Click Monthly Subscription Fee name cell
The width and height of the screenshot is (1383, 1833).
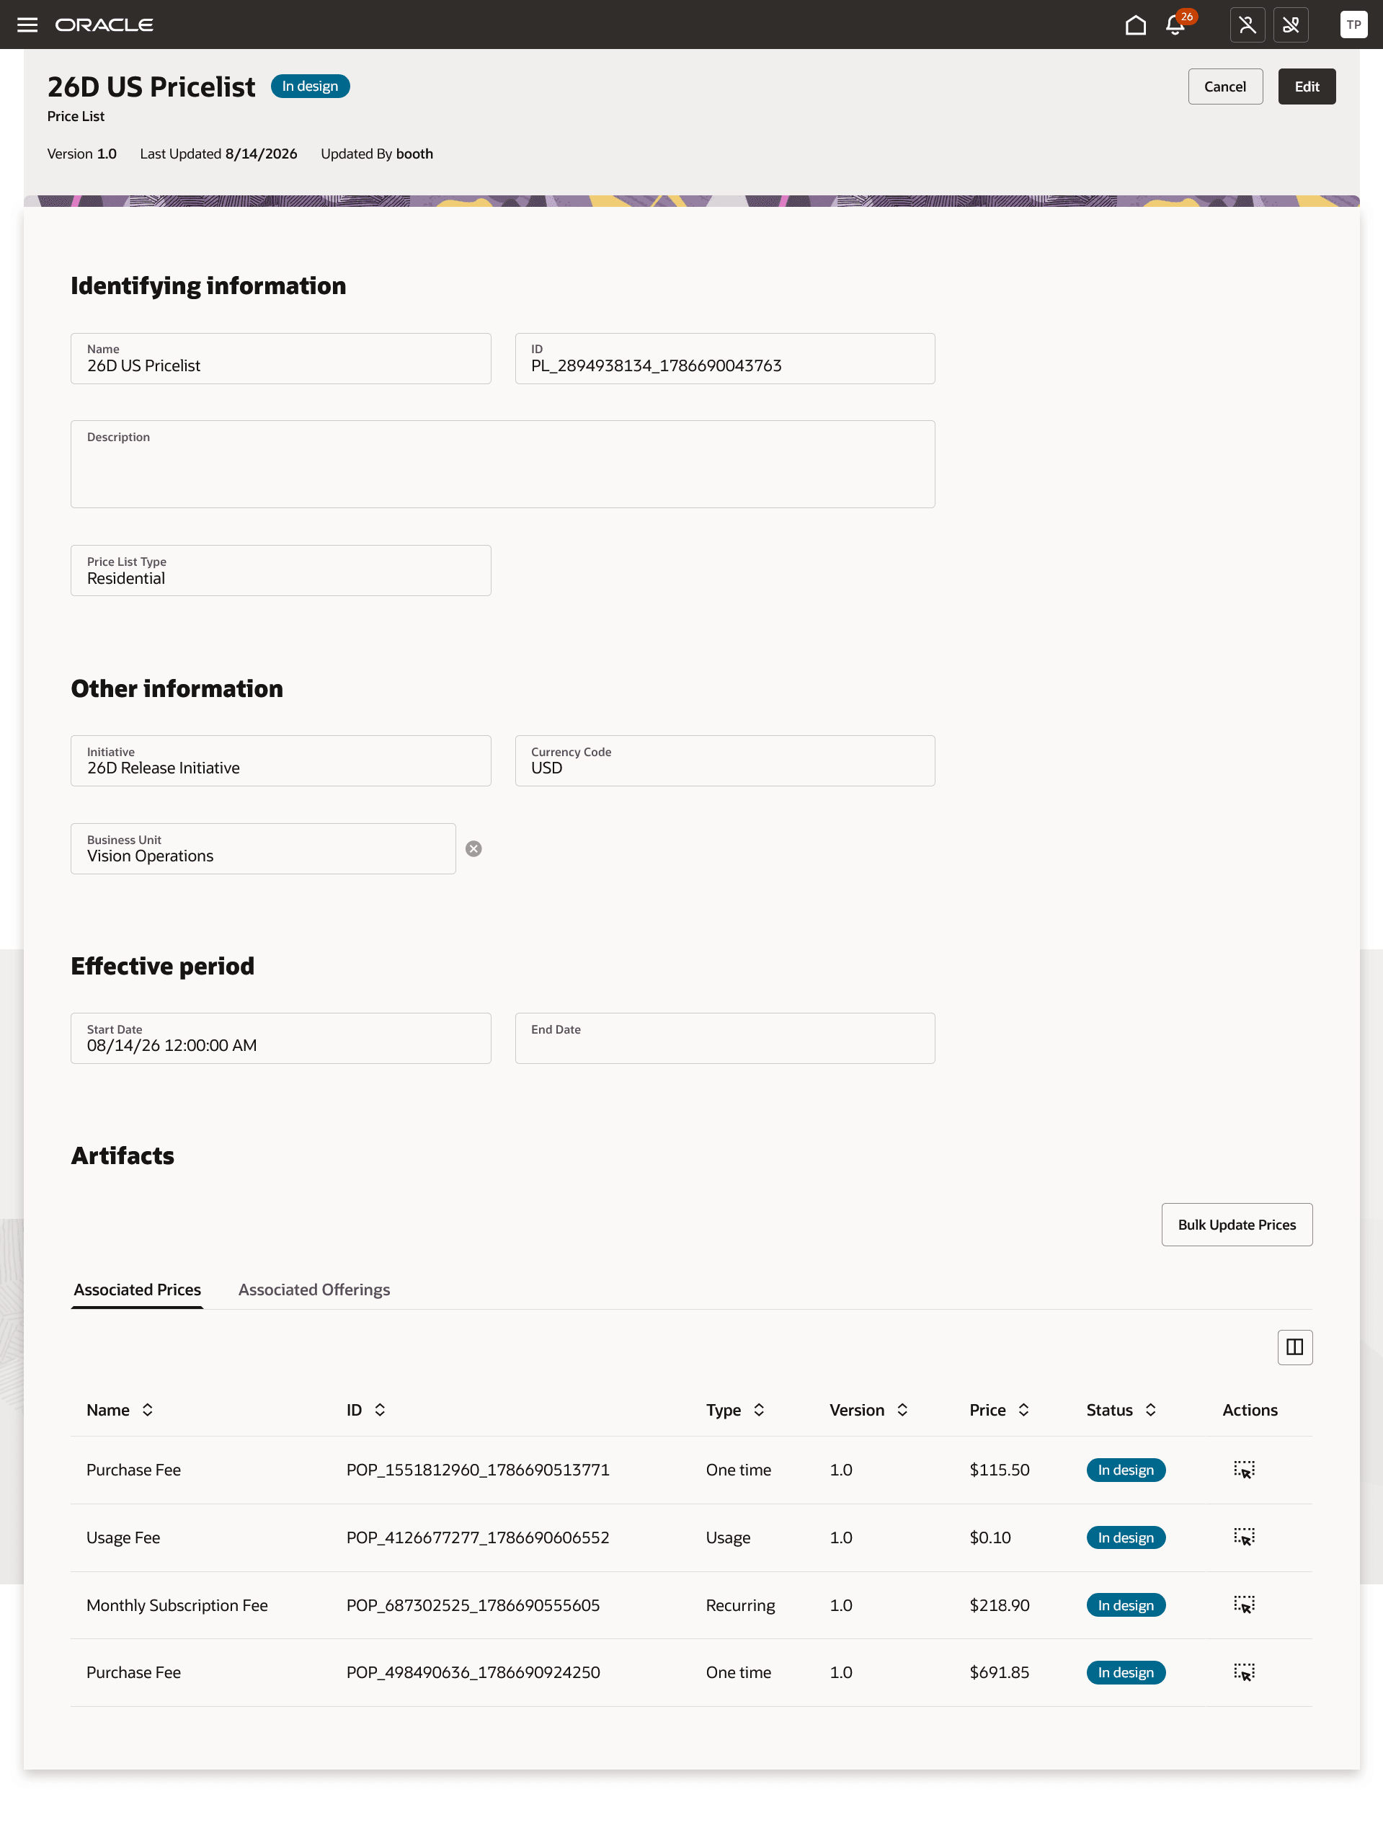pyautogui.click(x=177, y=1606)
